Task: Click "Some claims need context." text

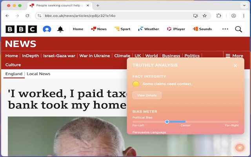Action: (167, 84)
